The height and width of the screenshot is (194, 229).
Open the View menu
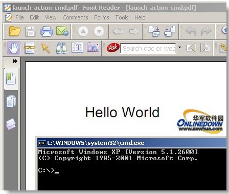click(x=51, y=17)
